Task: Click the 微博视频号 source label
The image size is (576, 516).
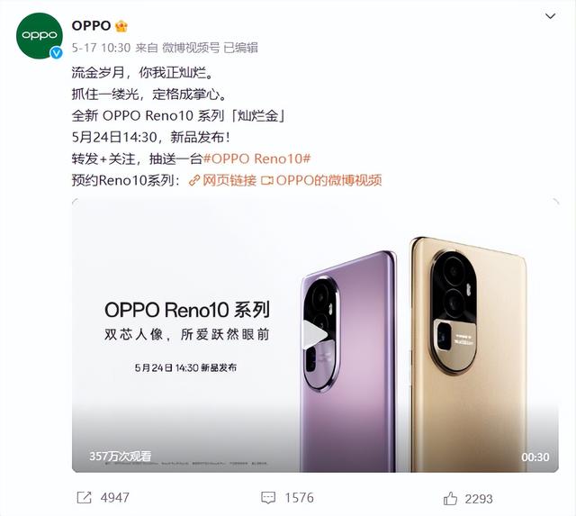Action: click(191, 48)
